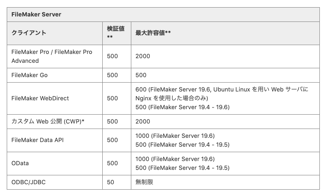Click the FileMaker Server table title

36,14
